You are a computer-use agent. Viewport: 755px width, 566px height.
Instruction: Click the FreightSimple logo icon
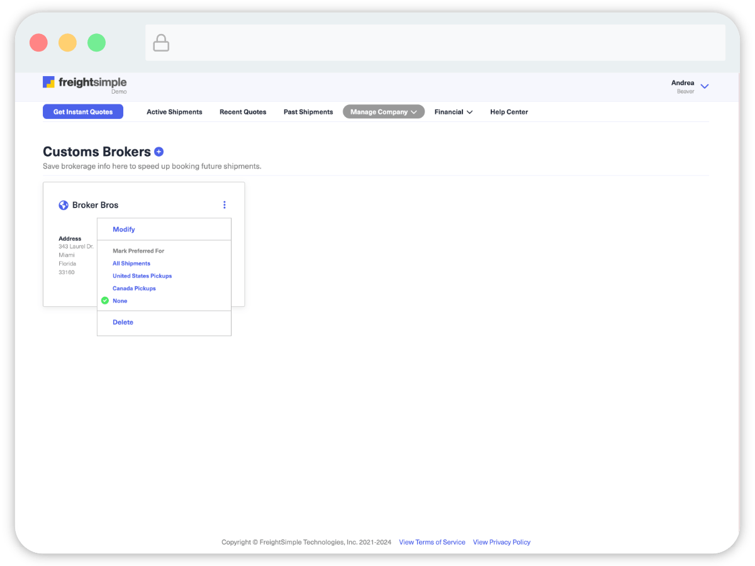(x=48, y=82)
